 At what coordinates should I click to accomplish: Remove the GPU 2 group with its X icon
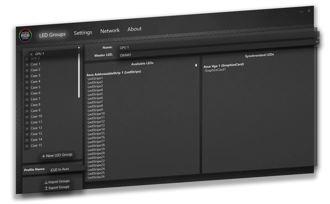click(27, 58)
